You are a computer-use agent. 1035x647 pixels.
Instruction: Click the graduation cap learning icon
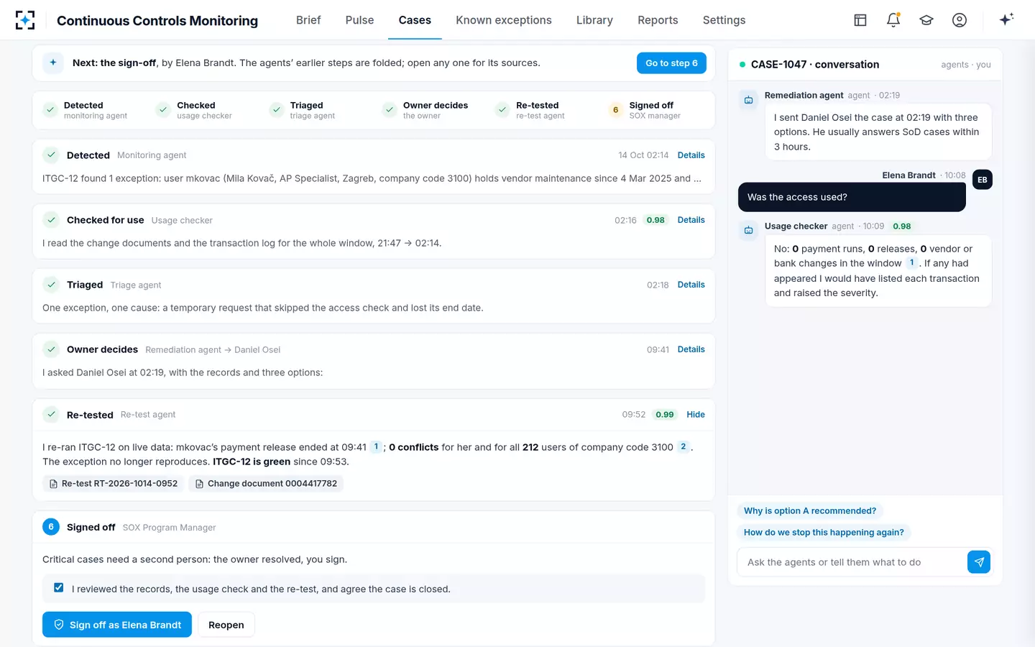(926, 20)
